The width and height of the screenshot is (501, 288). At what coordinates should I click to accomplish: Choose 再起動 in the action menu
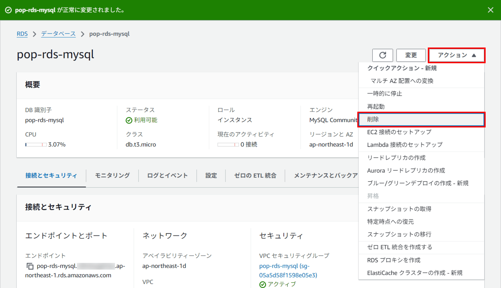[x=421, y=107]
